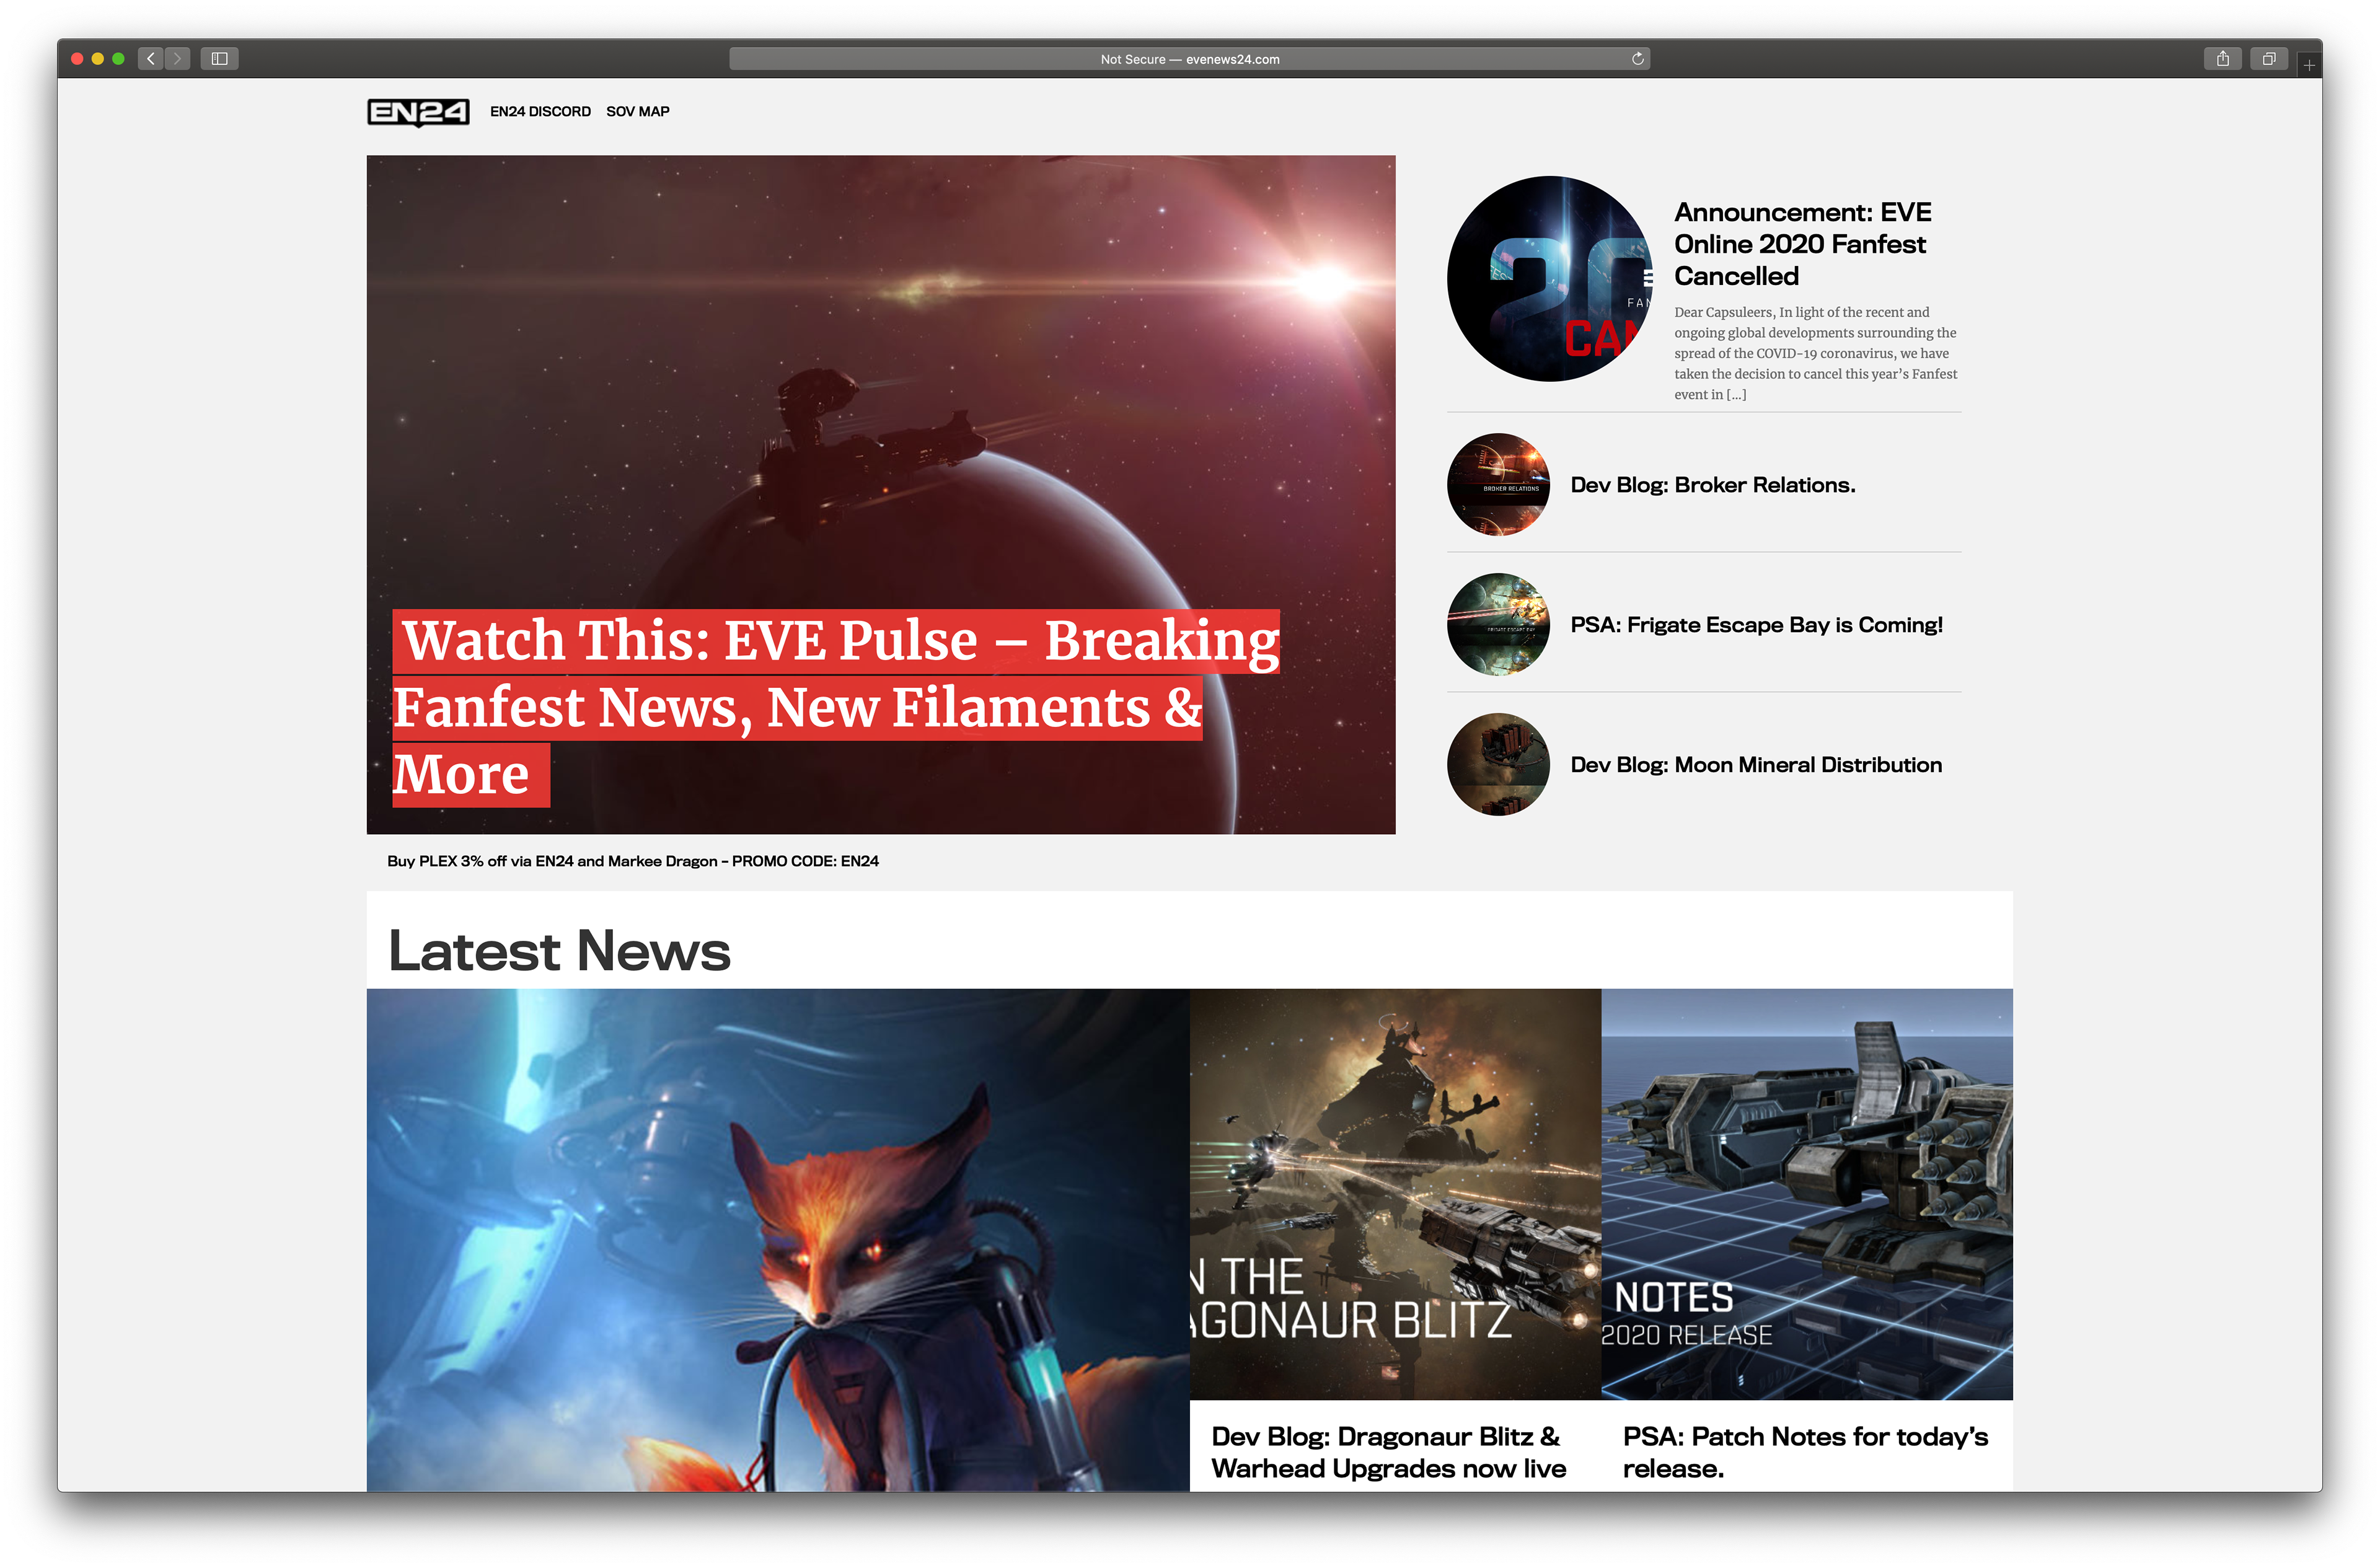This screenshot has width=2380, height=1568.
Task: Open Dev Blog: Broker Relations article
Action: [x=1712, y=485]
